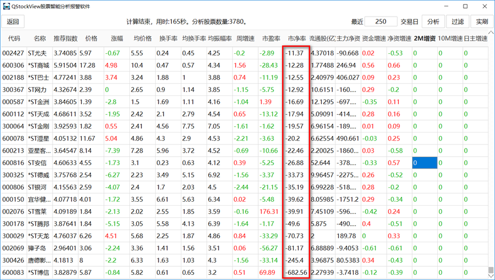This screenshot has height=280, width=495.
Task: Sort by 2M增资 column header
Action: 425,38
